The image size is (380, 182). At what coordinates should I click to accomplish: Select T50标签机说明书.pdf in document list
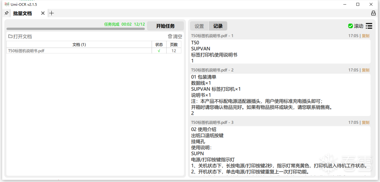click(26, 51)
